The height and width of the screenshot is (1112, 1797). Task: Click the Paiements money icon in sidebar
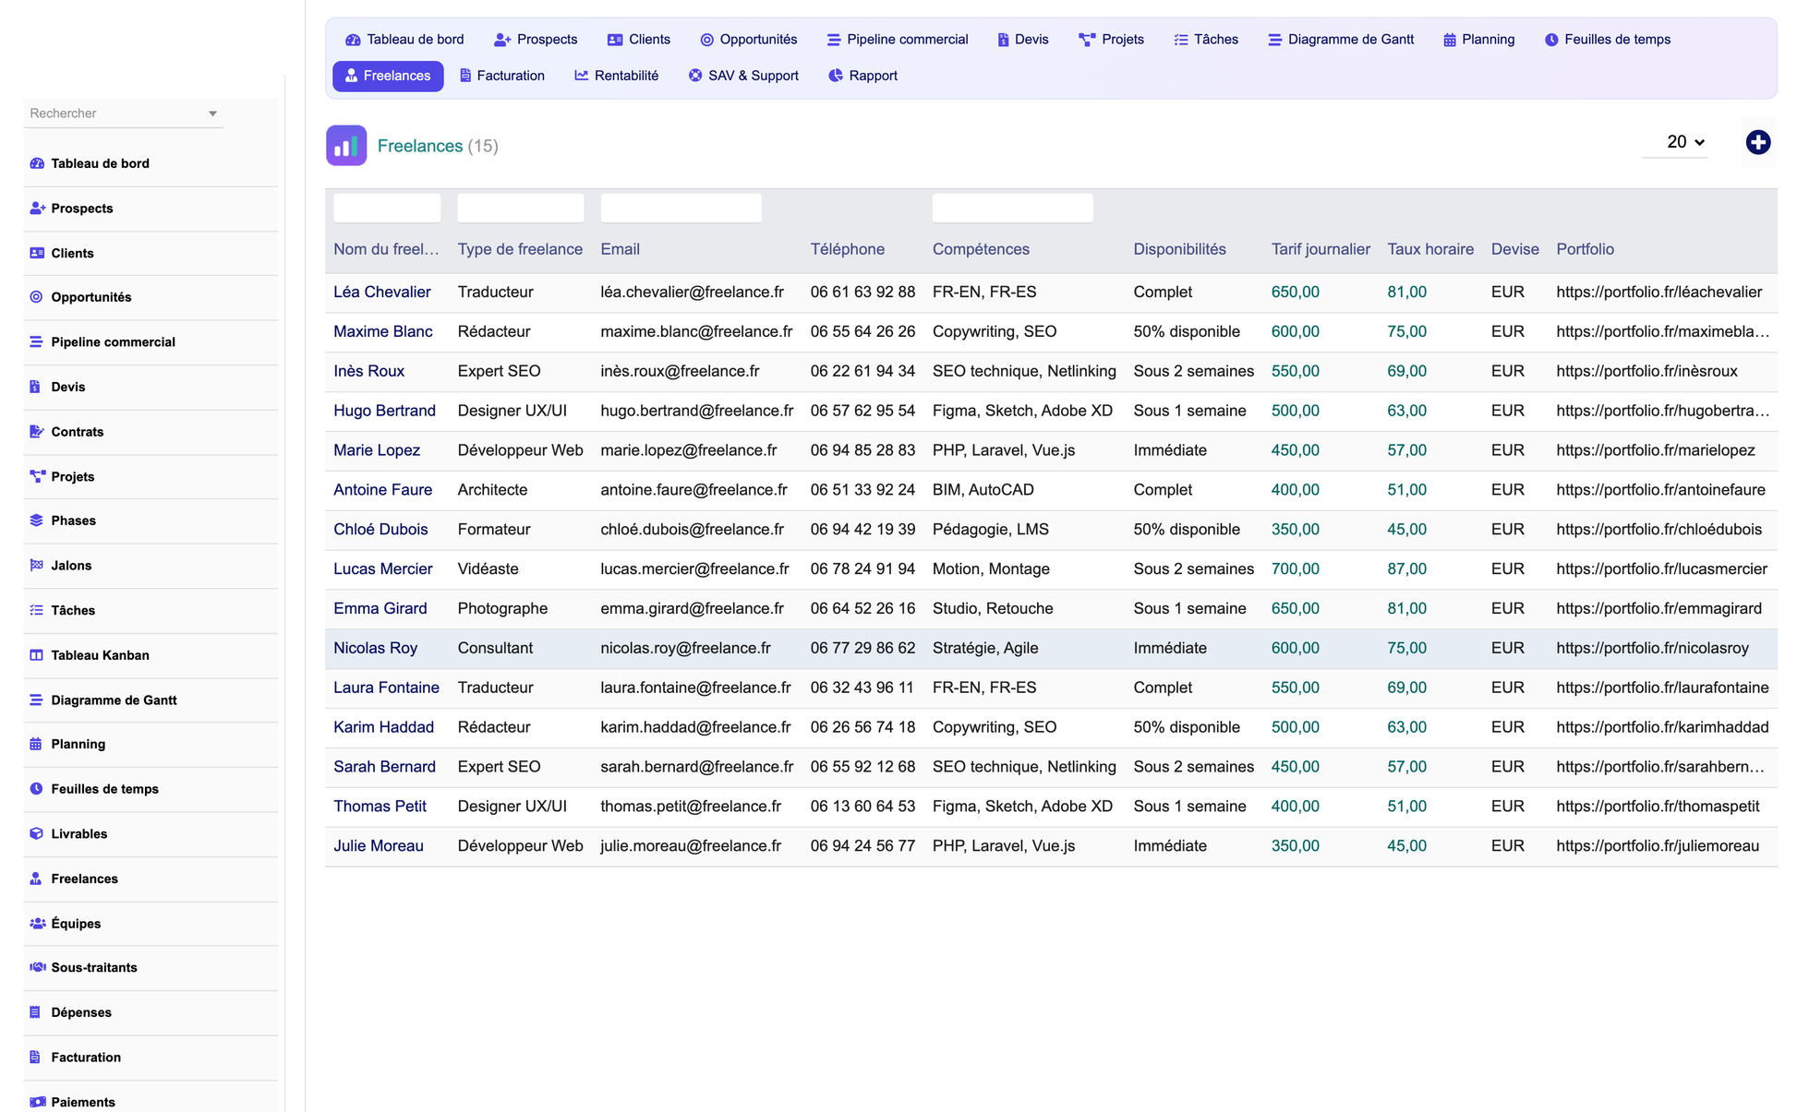(38, 1102)
